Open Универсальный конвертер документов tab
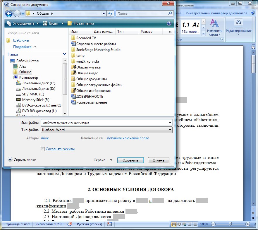Screen dimensions: 258x230 [216, 13]
